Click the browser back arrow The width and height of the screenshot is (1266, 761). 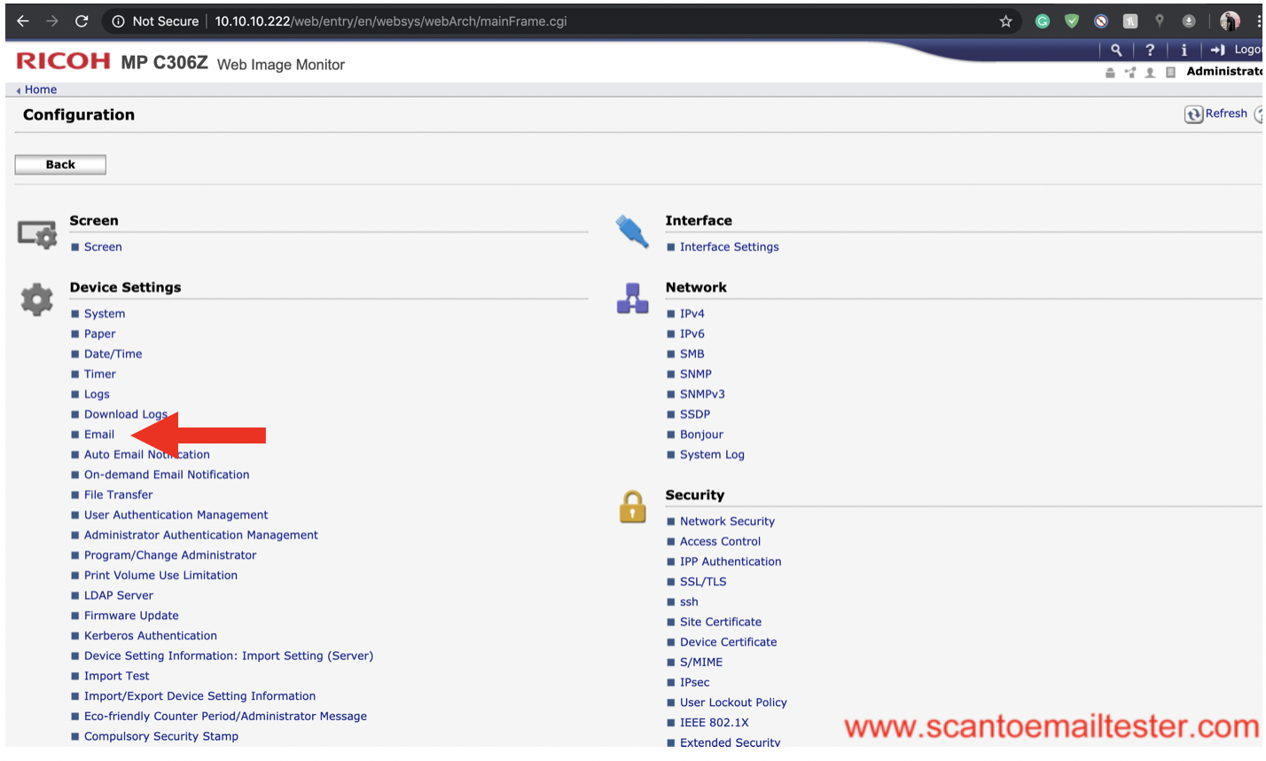tap(23, 21)
